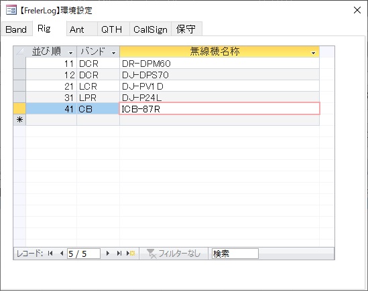Click the DJ-PV1 D cell
The width and height of the screenshot is (368, 291).
[x=219, y=86]
